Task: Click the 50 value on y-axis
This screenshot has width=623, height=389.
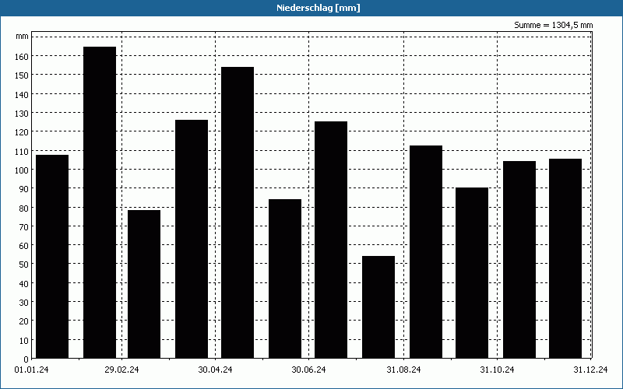Action: pyautogui.click(x=25, y=265)
